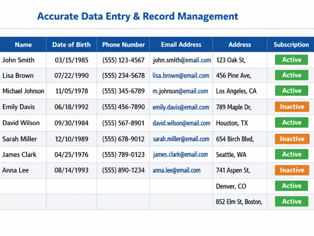This screenshot has width=314, height=236.
Task: Select James Clark's birth date 04/25/1976
Action: [72, 155]
